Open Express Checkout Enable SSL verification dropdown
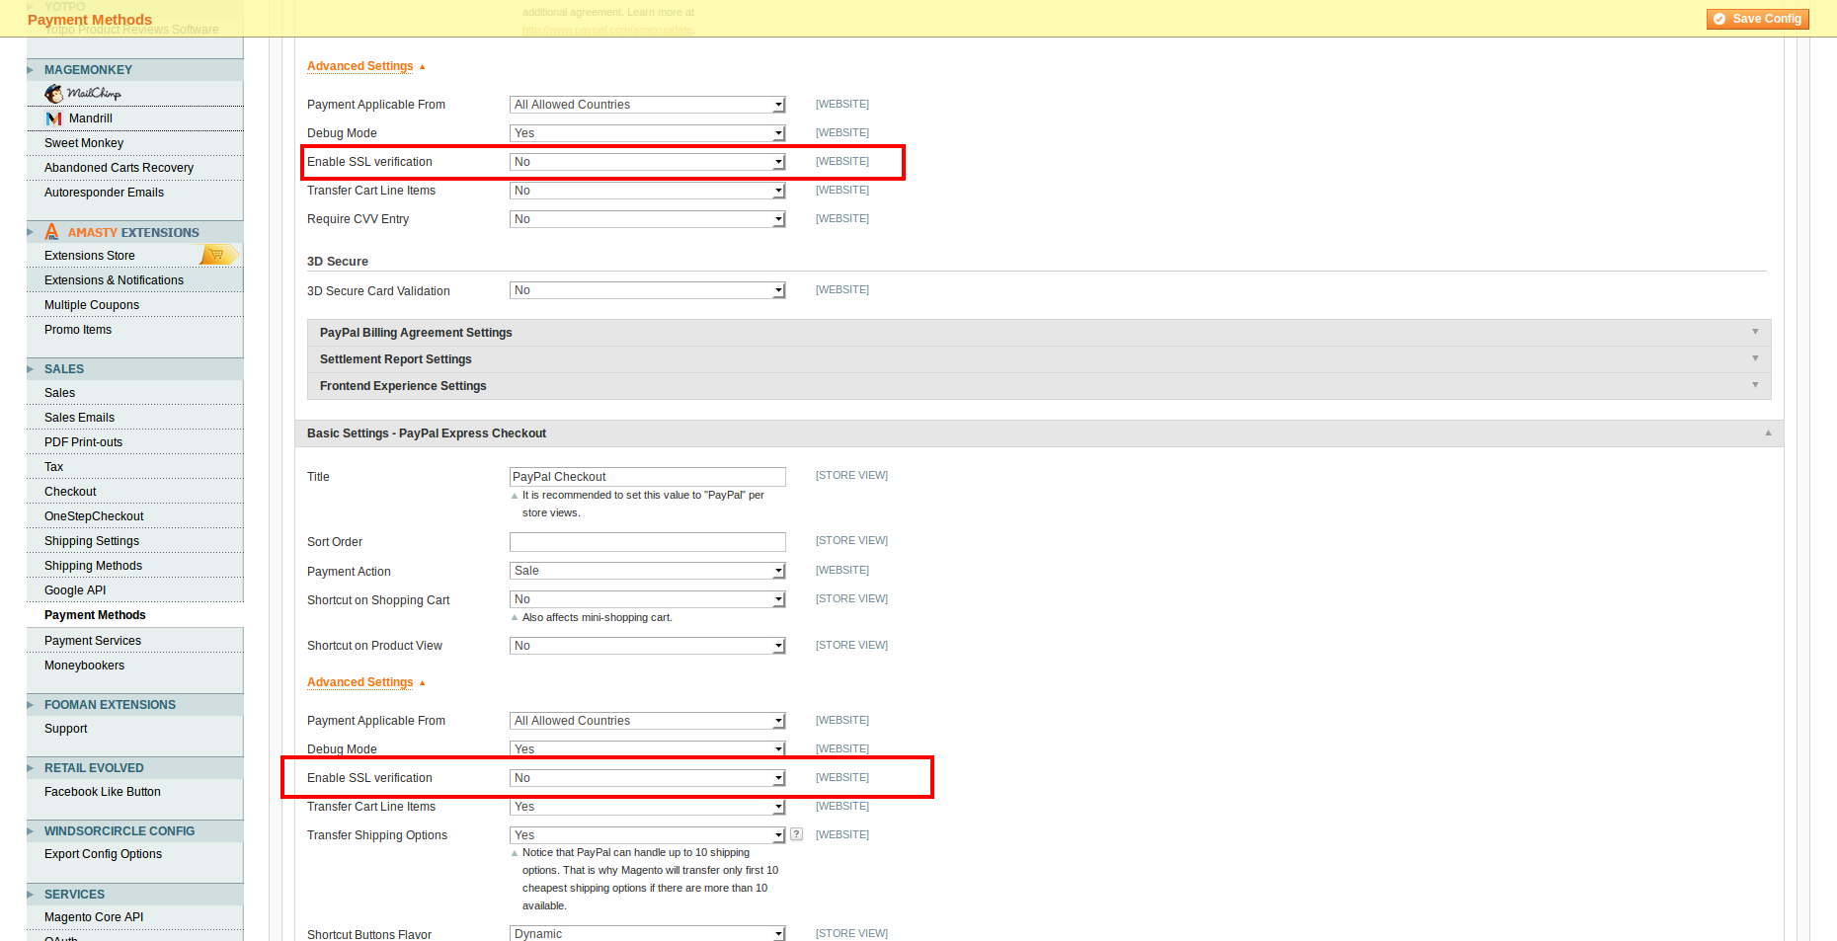The height and width of the screenshot is (941, 1837). point(648,778)
